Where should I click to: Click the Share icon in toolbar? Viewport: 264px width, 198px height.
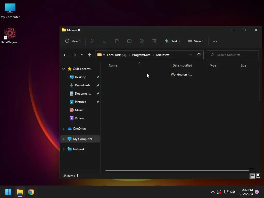pos(142,41)
